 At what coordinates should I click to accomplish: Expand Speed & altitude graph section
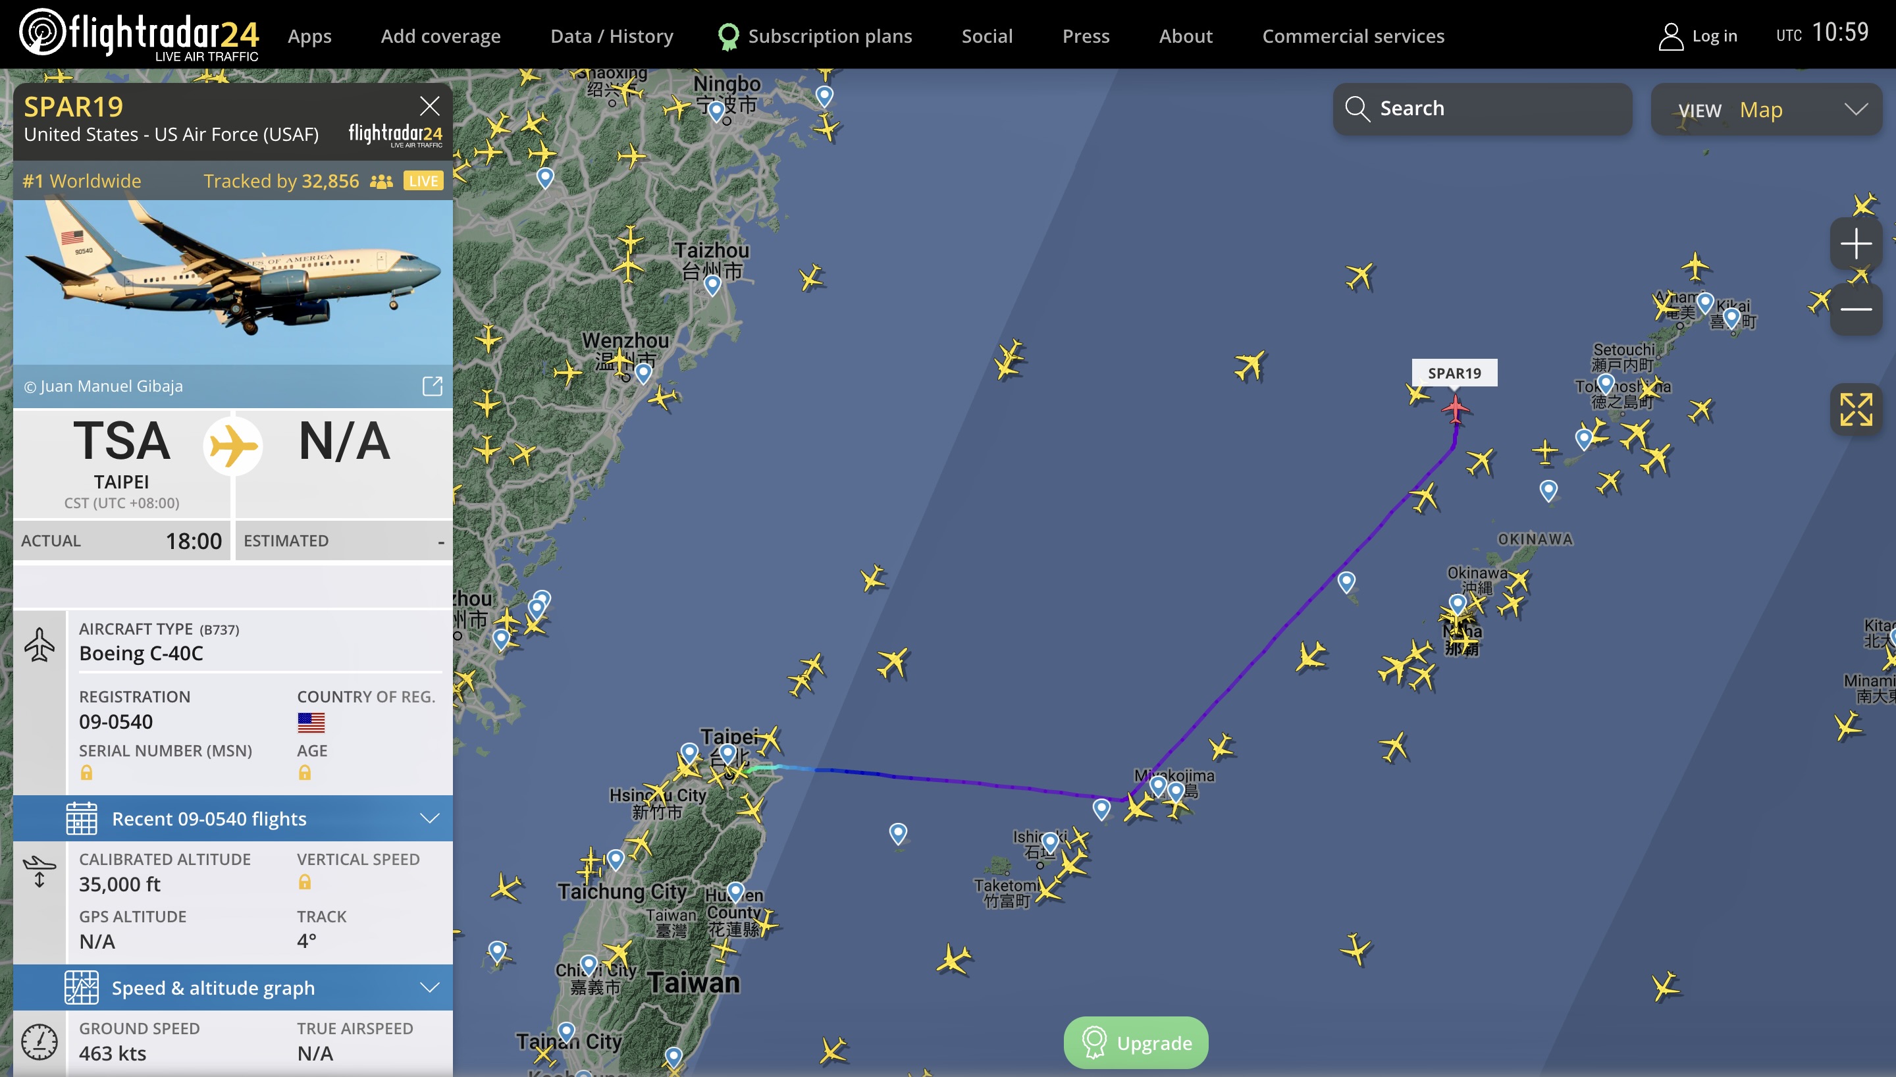coord(233,987)
